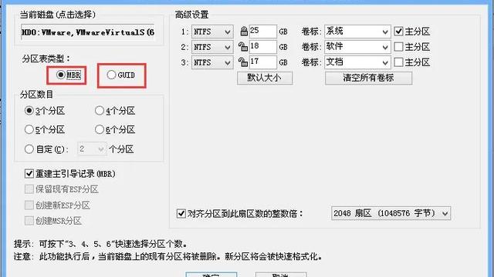Click the current disk HD0:VMware selector
The height and width of the screenshot is (277, 494).
(88, 32)
